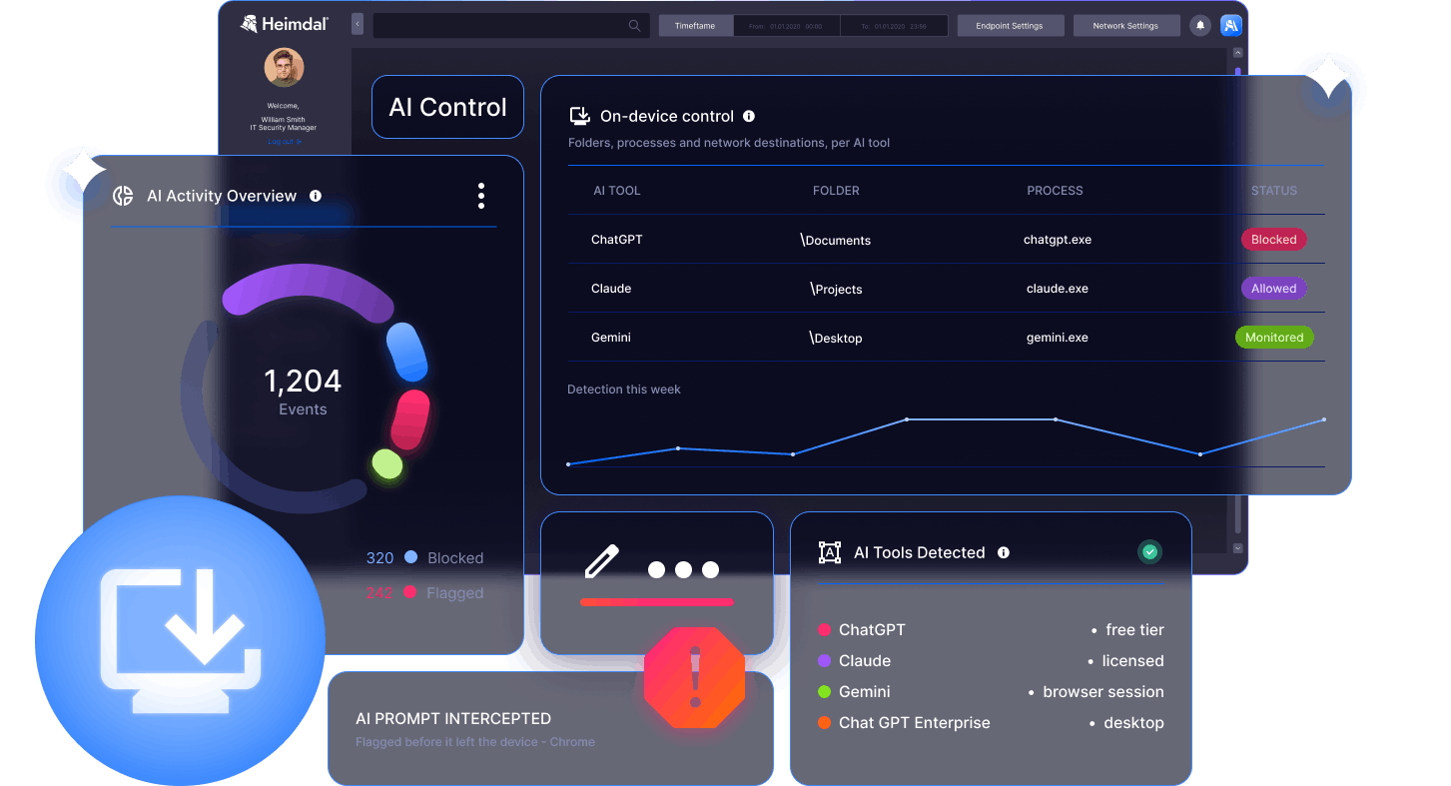Click the chatgpt.exe process cell
Viewport: 1451px width, 786px height.
coord(1058,240)
